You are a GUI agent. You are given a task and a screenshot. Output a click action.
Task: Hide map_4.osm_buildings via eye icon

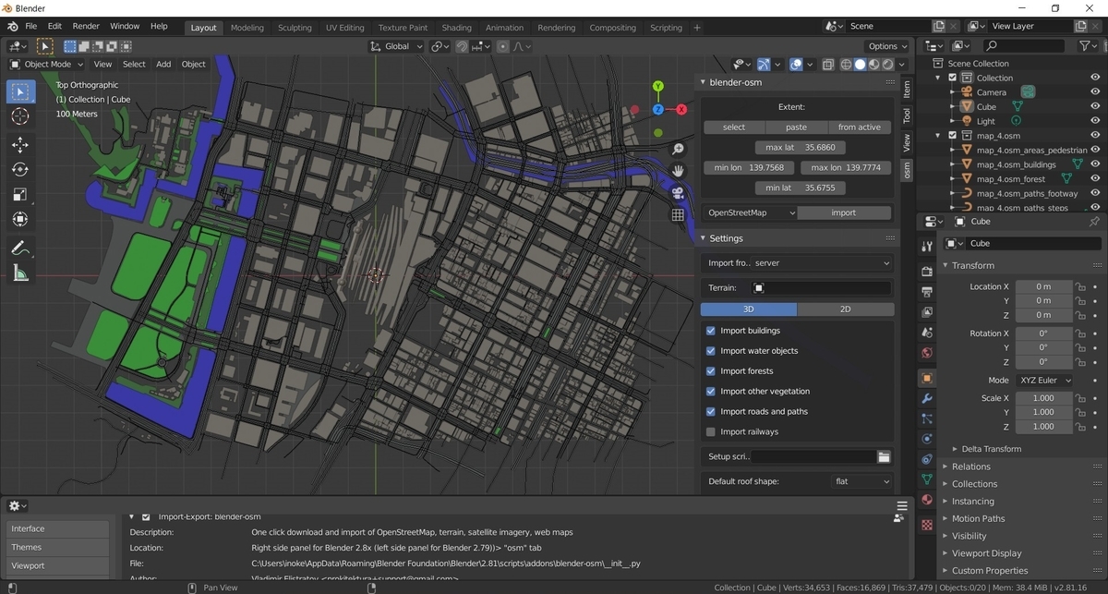click(x=1095, y=164)
